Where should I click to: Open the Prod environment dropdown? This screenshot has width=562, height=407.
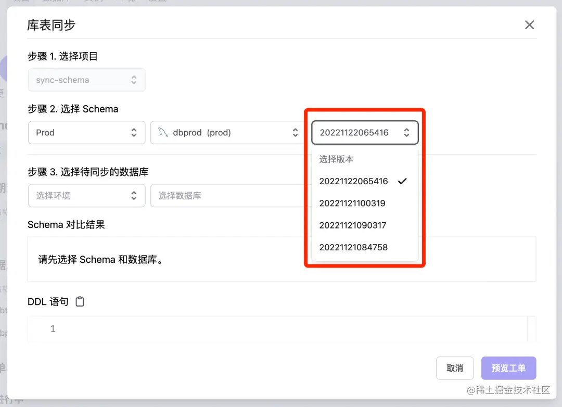pyautogui.click(x=87, y=132)
